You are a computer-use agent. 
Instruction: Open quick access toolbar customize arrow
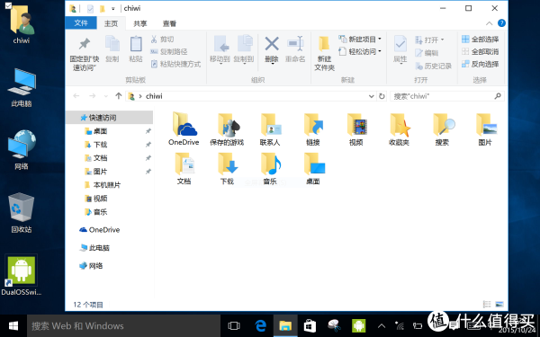tap(113, 9)
